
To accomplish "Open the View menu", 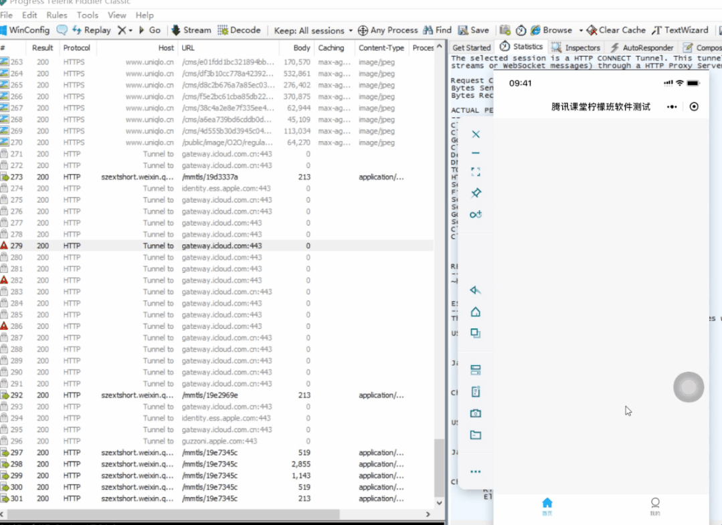I will [x=117, y=15].
